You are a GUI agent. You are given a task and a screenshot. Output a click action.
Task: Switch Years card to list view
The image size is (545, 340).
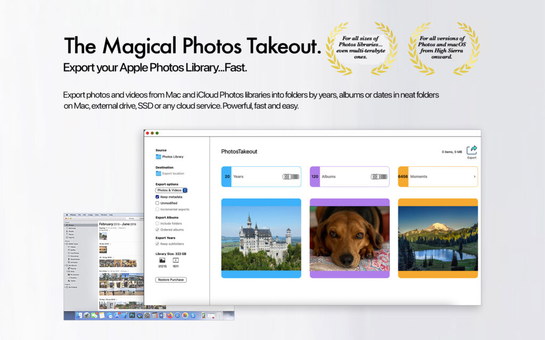[x=295, y=176]
